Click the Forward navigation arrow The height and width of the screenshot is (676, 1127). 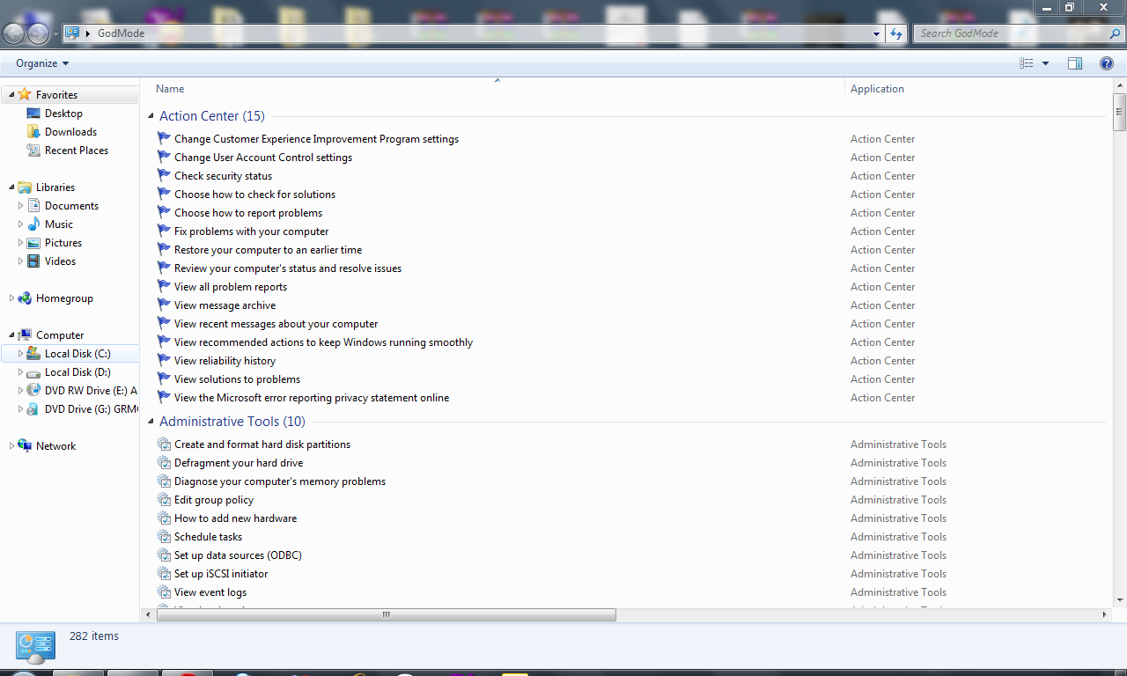pos(38,33)
